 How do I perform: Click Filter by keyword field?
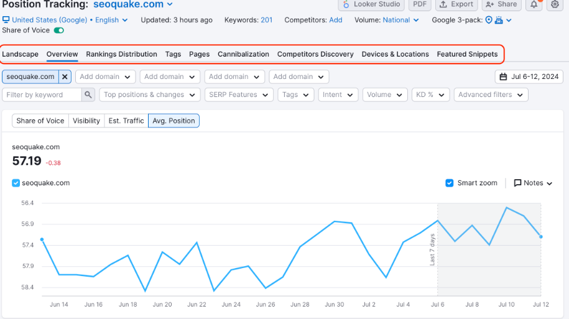[x=42, y=95]
